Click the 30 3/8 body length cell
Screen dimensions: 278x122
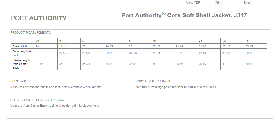(x=133, y=53)
